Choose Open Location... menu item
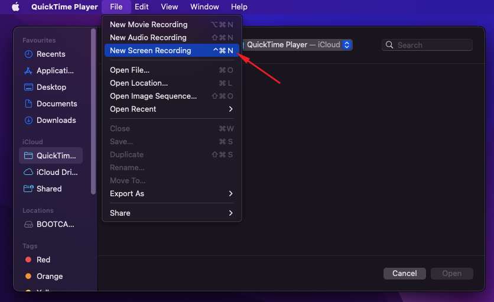494x302 pixels. (x=172, y=83)
